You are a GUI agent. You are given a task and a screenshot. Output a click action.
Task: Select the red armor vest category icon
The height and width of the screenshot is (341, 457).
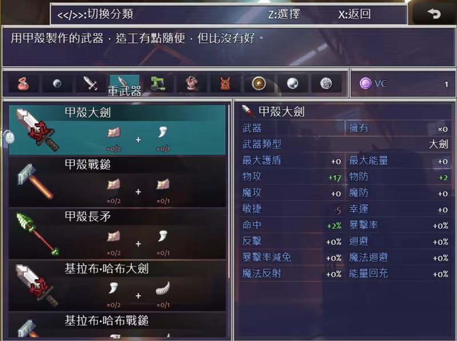pos(191,84)
